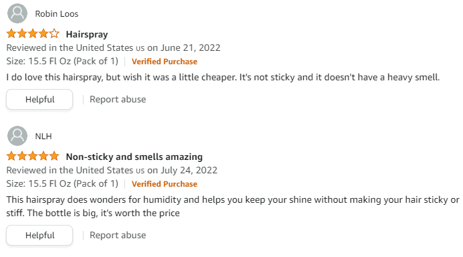This screenshot has height=257, width=463.
Task: Click first star of NLH review rating
Action: tap(11, 156)
